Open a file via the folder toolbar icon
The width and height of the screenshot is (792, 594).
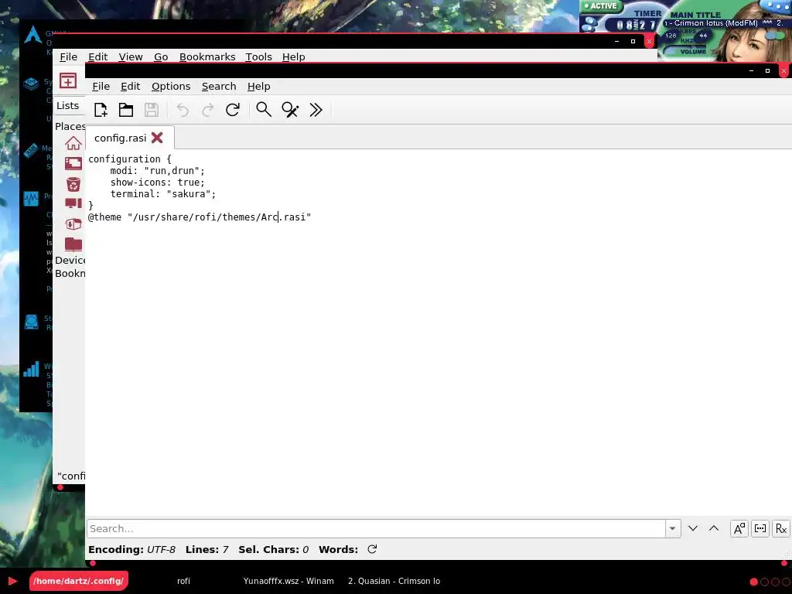point(126,110)
